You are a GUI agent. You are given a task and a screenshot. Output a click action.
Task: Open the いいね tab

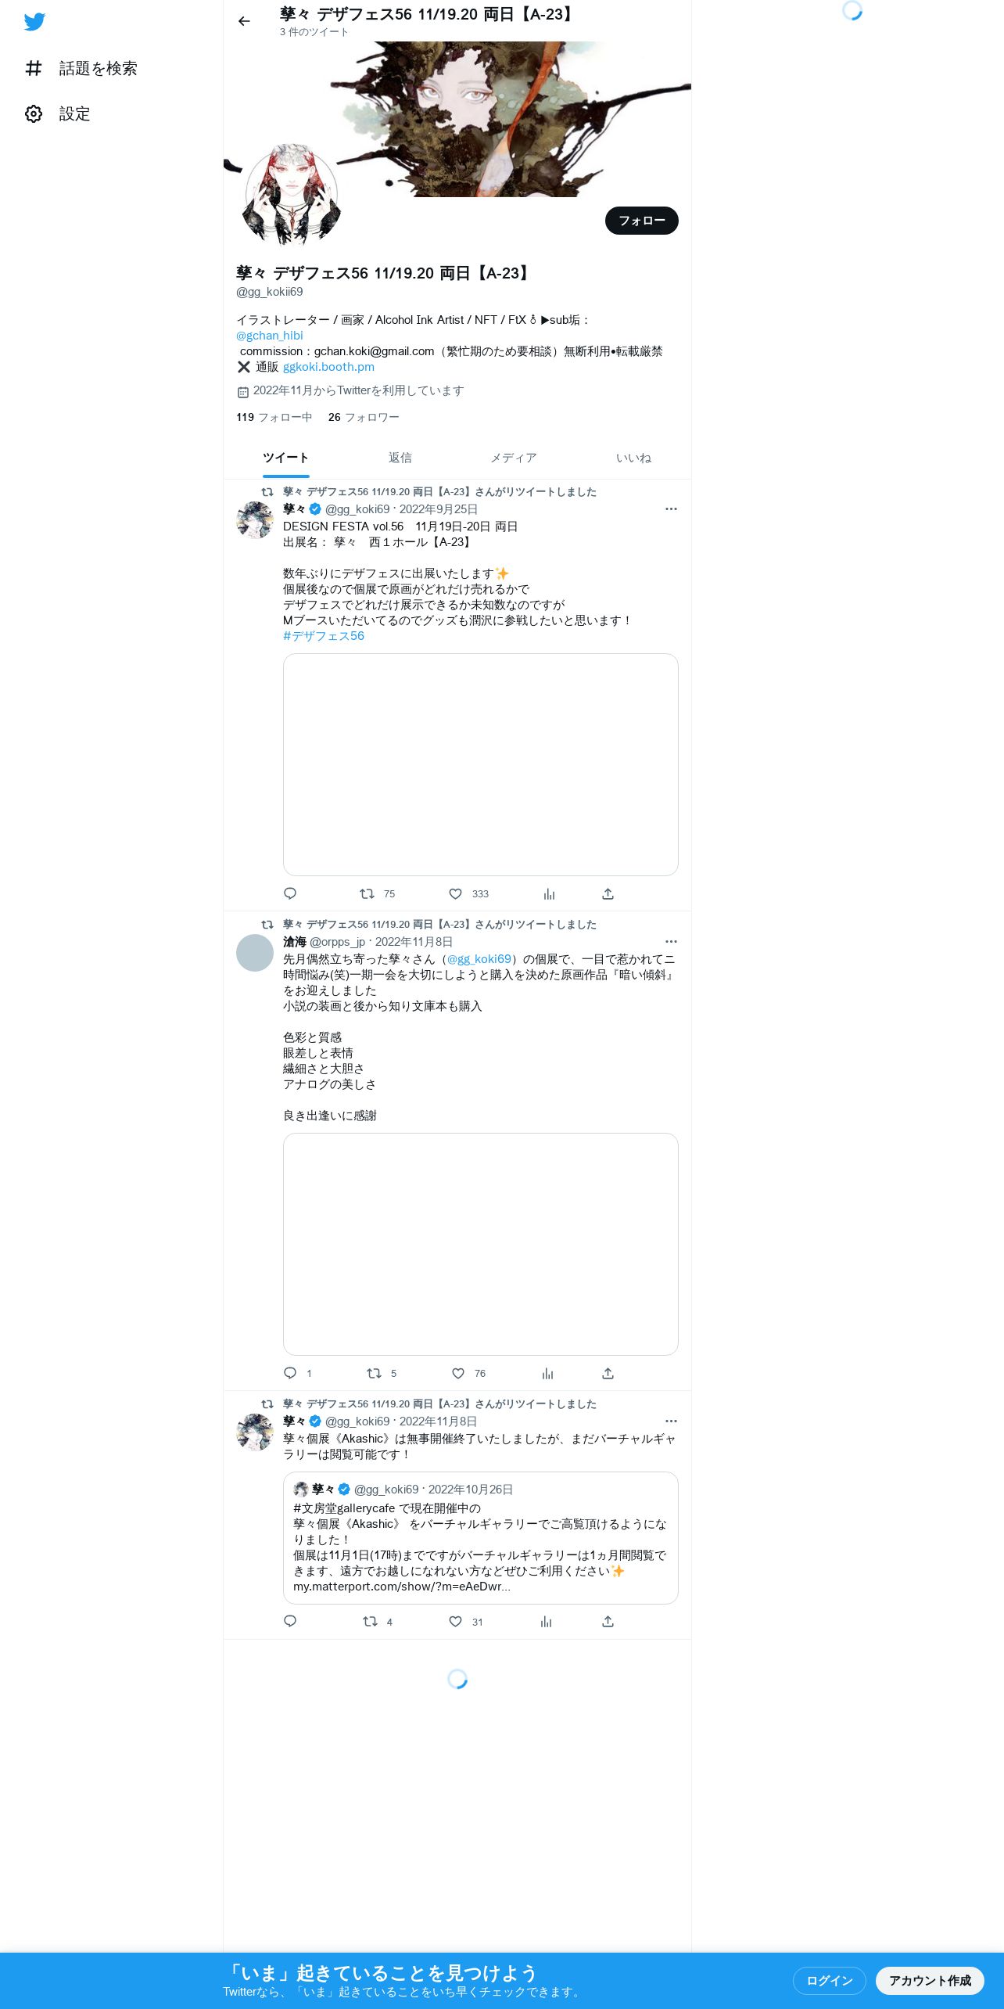coord(633,458)
